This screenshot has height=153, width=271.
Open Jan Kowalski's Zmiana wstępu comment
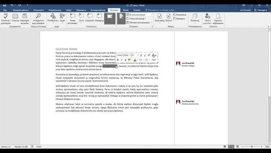click(185, 64)
